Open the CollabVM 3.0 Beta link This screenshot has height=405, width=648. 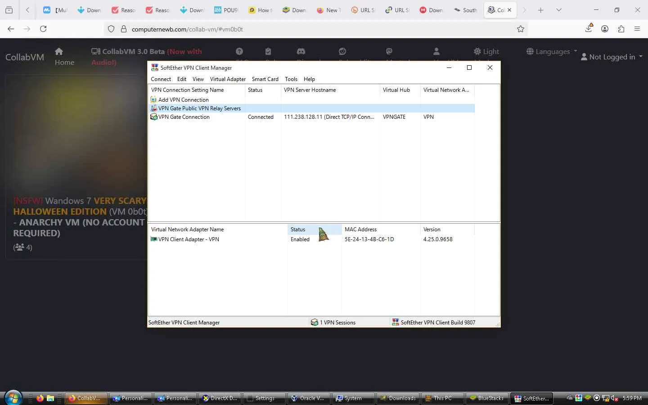coord(146,57)
